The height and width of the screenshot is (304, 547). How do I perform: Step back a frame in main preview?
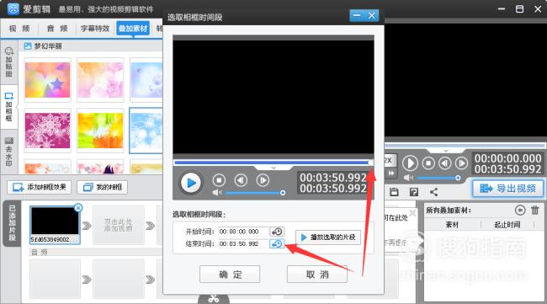click(x=445, y=163)
